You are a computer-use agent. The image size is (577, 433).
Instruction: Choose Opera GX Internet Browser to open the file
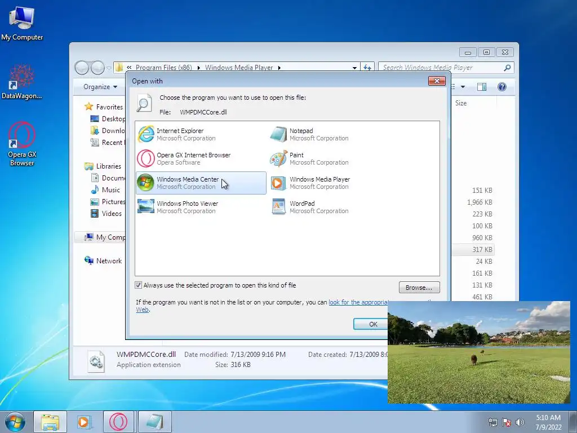coord(201,158)
